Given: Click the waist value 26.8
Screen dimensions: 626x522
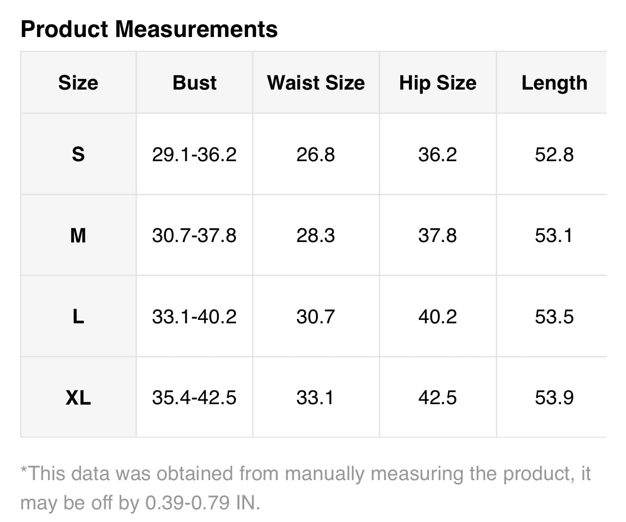Looking at the screenshot, I should pyautogui.click(x=315, y=154).
